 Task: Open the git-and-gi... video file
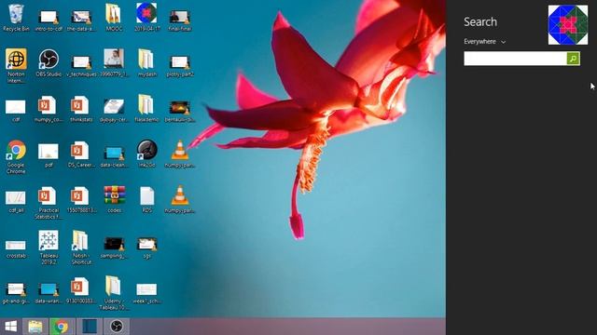[16, 293]
